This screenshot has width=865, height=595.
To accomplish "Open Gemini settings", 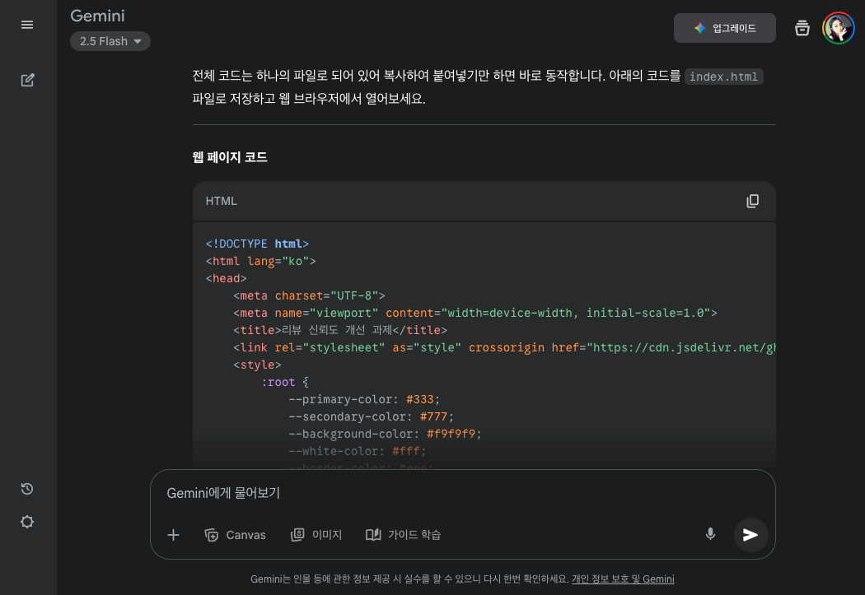I will pos(27,522).
